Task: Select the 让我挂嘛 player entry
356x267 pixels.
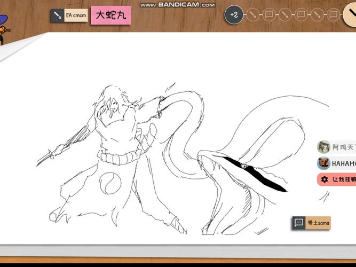Action: pos(336,179)
